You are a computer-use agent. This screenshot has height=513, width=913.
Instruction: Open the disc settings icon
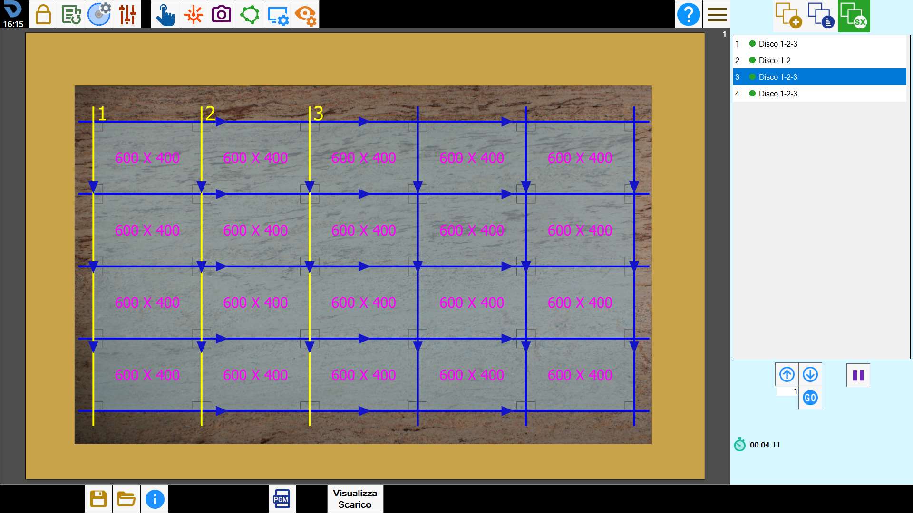pos(99,14)
